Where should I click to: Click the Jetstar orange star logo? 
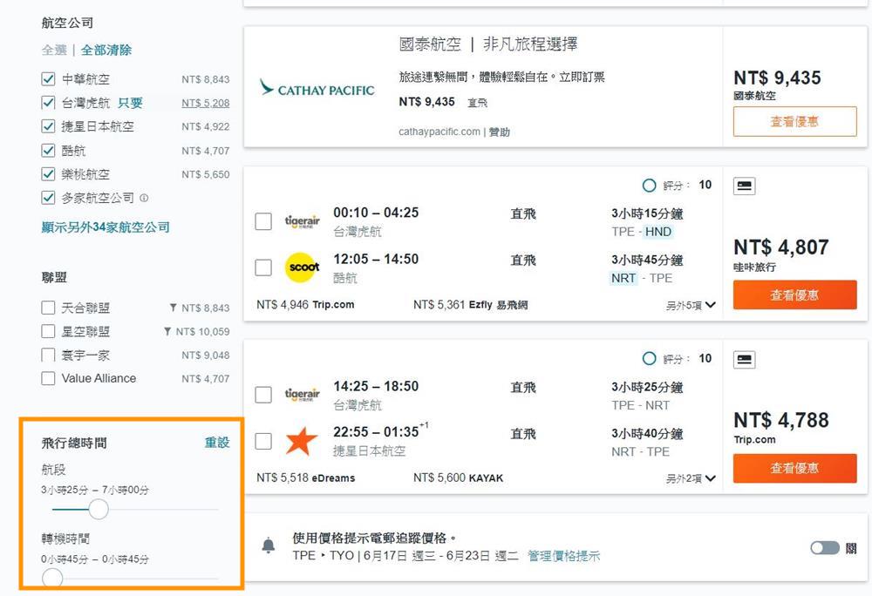point(302,442)
